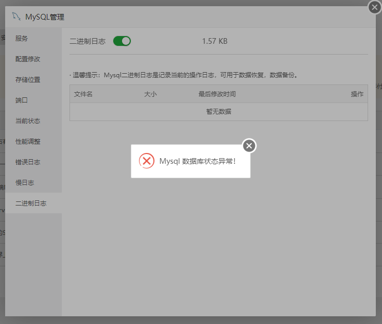
Task: Select the 端口 tab
Action: click(33, 100)
